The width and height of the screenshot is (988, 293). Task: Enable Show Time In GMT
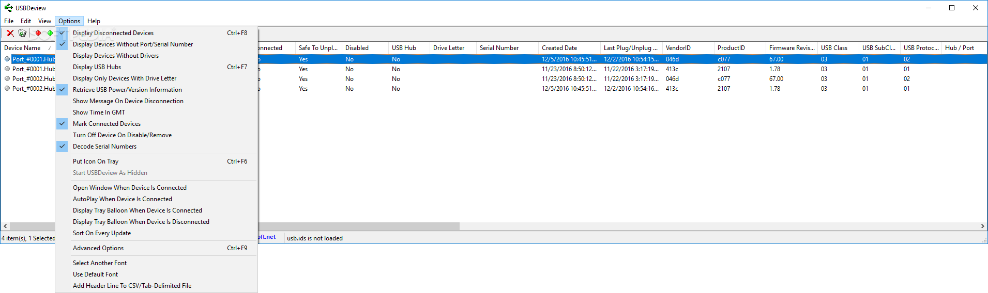point(156,112)
